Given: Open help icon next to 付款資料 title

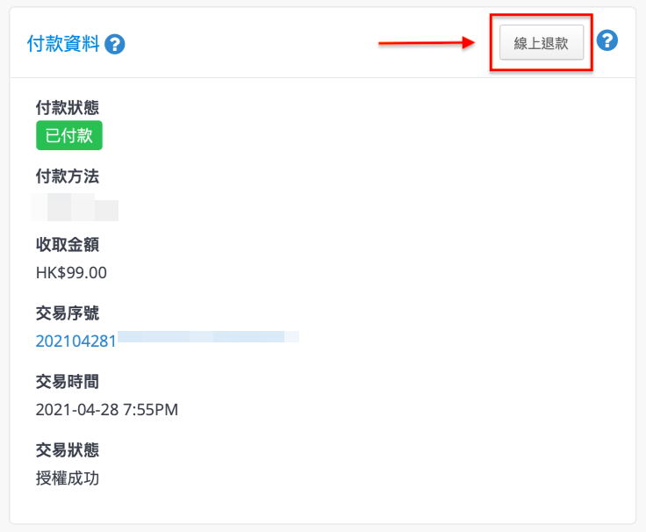Looking at the screenshot, I should (x=114, y=44).
